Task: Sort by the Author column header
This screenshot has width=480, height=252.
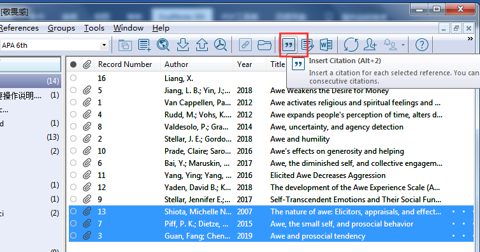Action: (196, 64)
